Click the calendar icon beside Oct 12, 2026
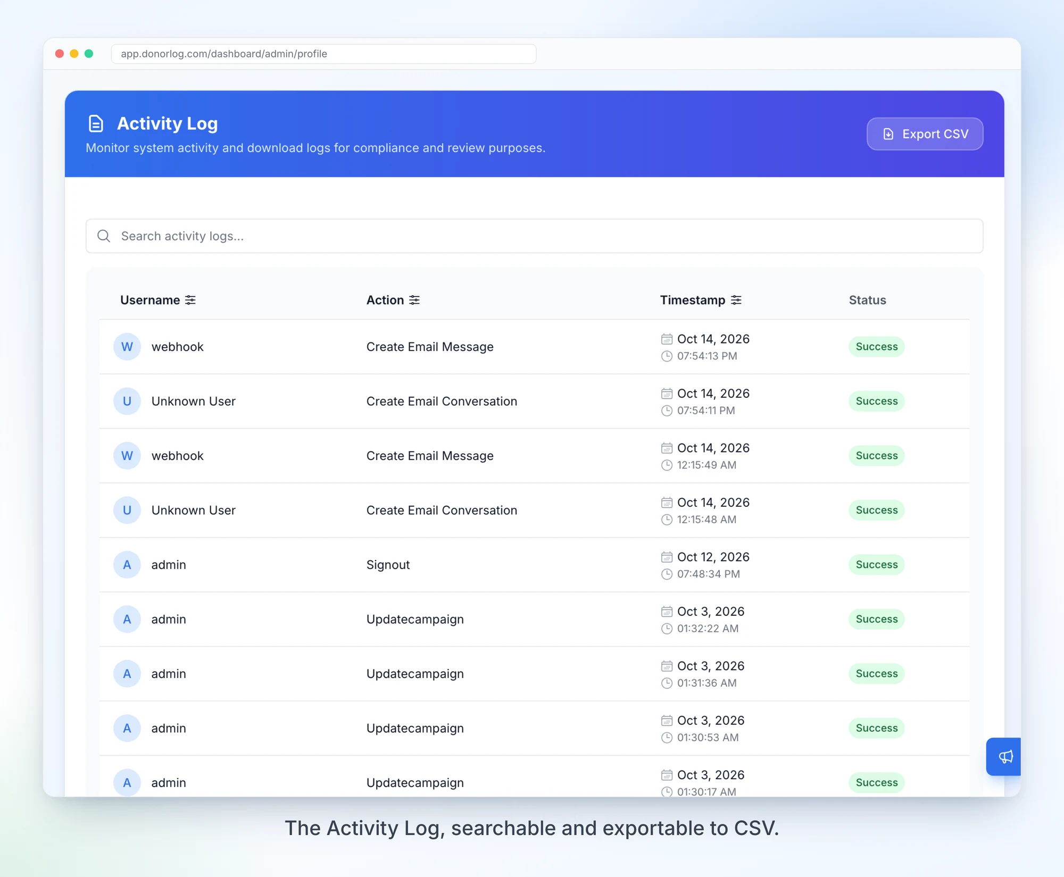 667,557
